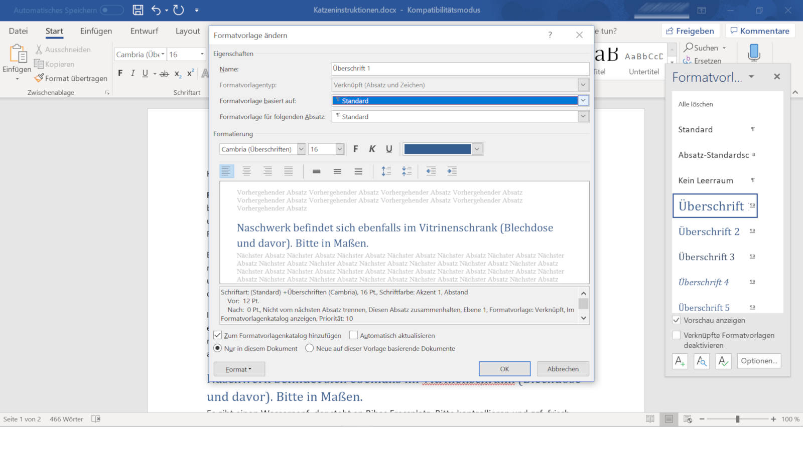The width and height of the screenshot is (803, 451).
Task: Select Format übertragen in the ribbon
Action: pos(70,78)
